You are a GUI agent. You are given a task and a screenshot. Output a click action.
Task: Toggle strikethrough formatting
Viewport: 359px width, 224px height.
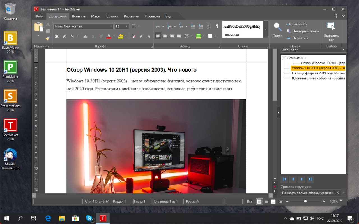86,36
